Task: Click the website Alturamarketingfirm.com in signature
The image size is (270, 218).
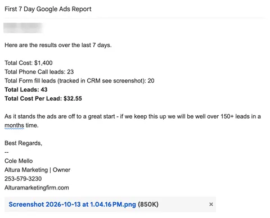Action: pos(37,188)
